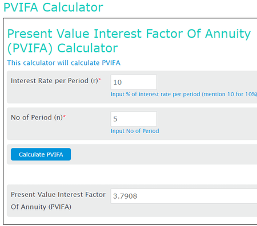This screenshot has height=226, width=257.
Task: Click the 'Present Value Interest Factor Of Annuity' heading
Action: (129, 34)
